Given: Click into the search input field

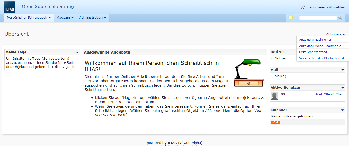Looking at the screenshot, I should (318, 18).
